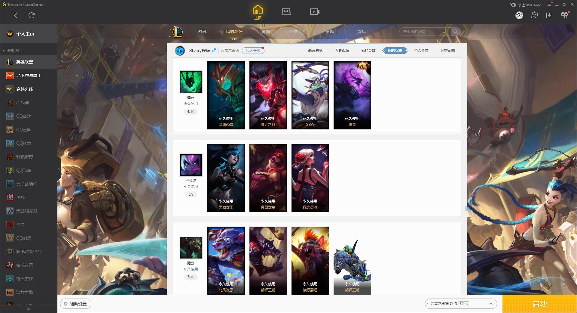Viewport: 577px width, 313px height.
Task: Select QQ幻想 in the sidebar
Action: (29, 238)
